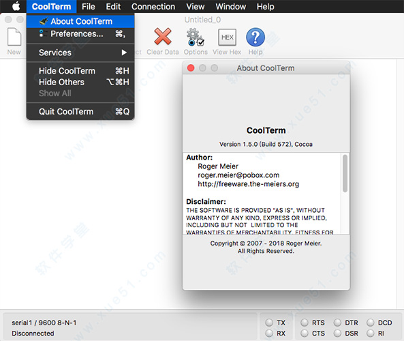Click the DCD status indicator
The height and width of the screenshot is (341, 404).
370,323
